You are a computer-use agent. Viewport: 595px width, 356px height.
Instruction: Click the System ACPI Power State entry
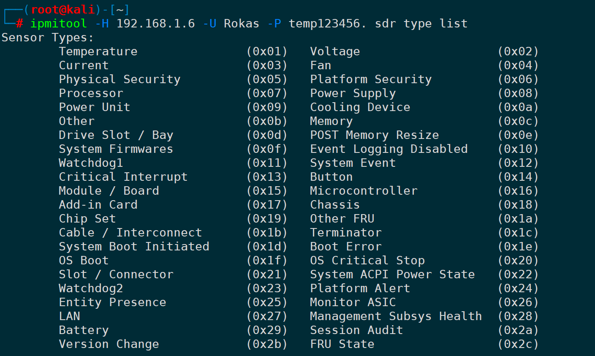coord(392,274)
